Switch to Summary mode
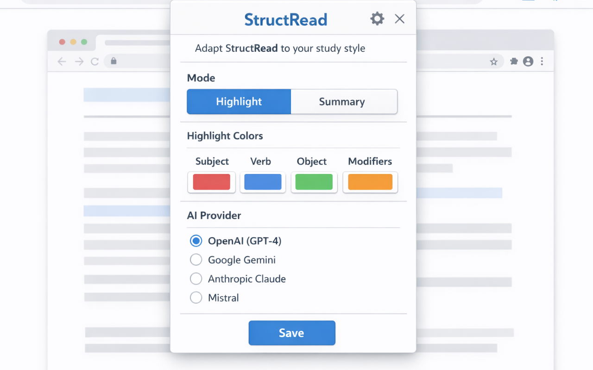Image resolution: width=593 pixels, height=370 pixels. click(344, 102)
